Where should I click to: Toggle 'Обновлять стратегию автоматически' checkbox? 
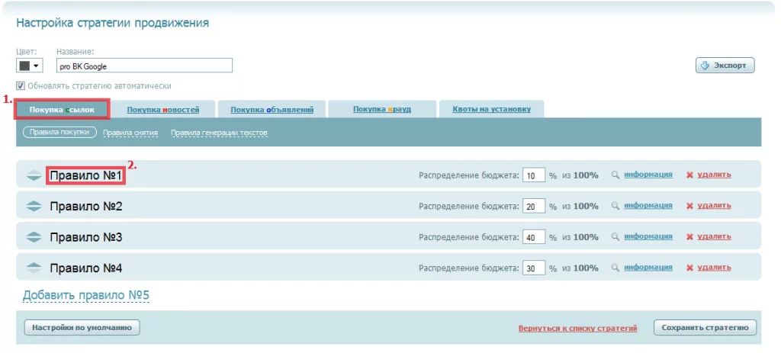[21, 85]
